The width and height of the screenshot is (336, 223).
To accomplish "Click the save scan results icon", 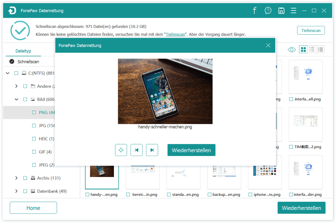I will point(281,11).
